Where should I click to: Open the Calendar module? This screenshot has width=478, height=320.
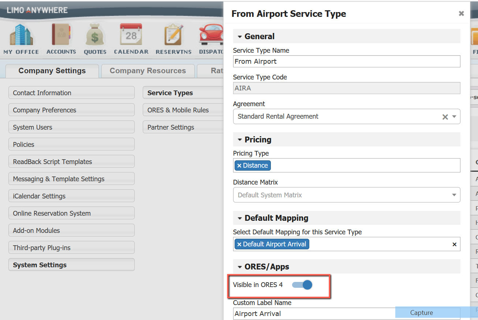(x=131, y=38)
